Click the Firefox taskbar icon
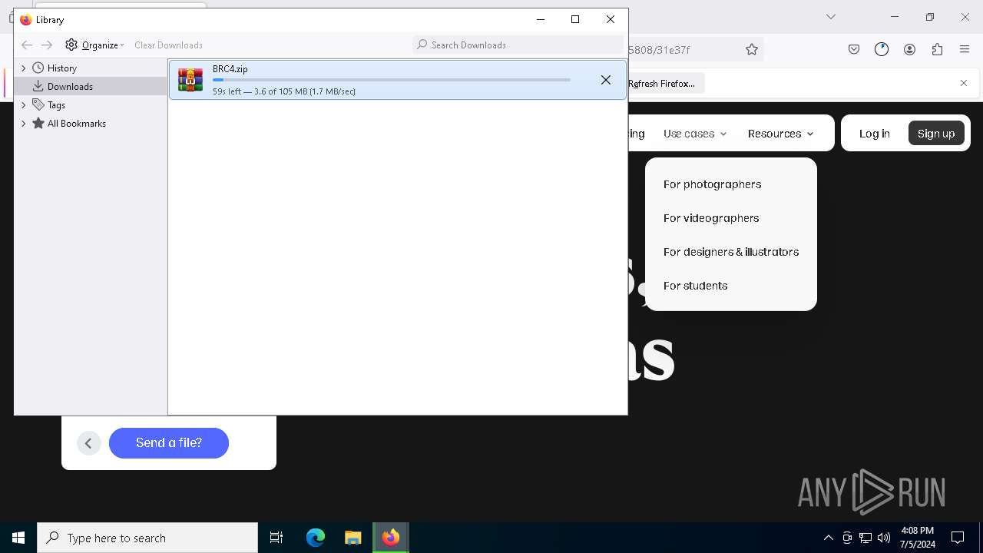This screenshot has width=983, height=553. (x=391, y=538)
